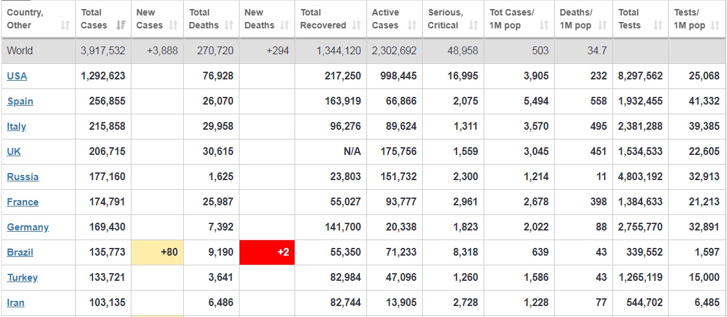Go to Italy country details
Image resolution: width=727 pixels, height=317 pixels.
coord(16,127)
